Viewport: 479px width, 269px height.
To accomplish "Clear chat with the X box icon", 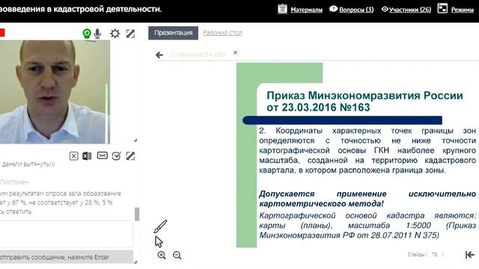I will 73,156.
